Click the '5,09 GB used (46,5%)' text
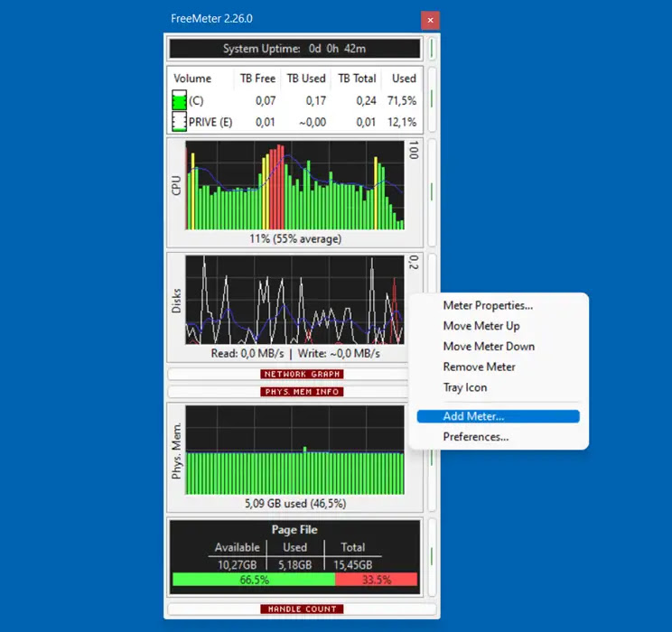Screen dimensions: 672x632 pyautogui.click(x=295, y=504)
